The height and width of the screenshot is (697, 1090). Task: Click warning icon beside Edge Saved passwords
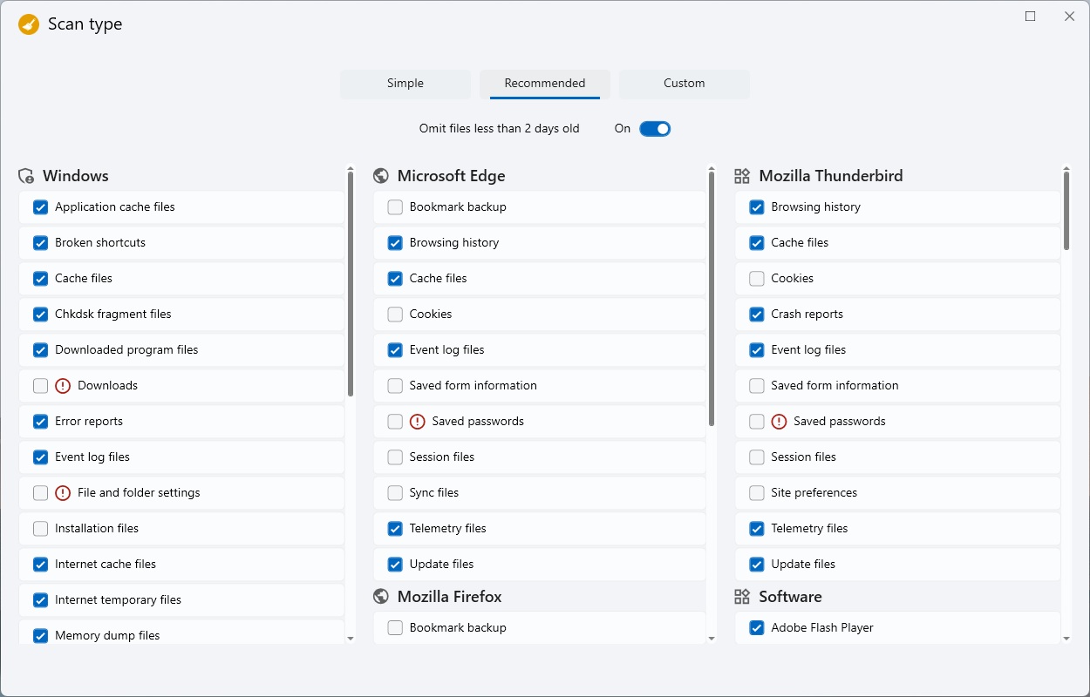click(x=418, y=422)
